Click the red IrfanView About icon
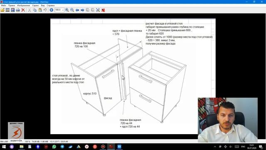This screenshot has height=150, width=266. 103,10
